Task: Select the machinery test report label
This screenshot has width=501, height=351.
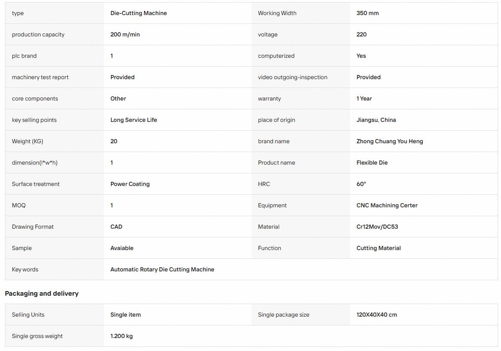Action: [40, 77]
